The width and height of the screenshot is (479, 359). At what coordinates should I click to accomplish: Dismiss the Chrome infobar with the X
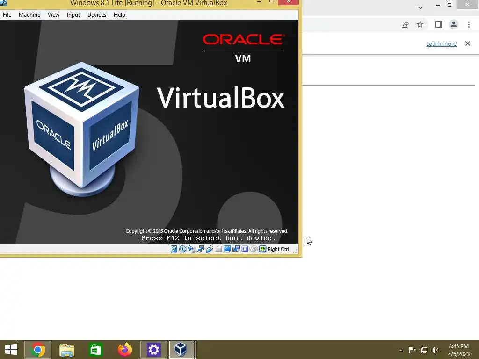pos(468,43)
